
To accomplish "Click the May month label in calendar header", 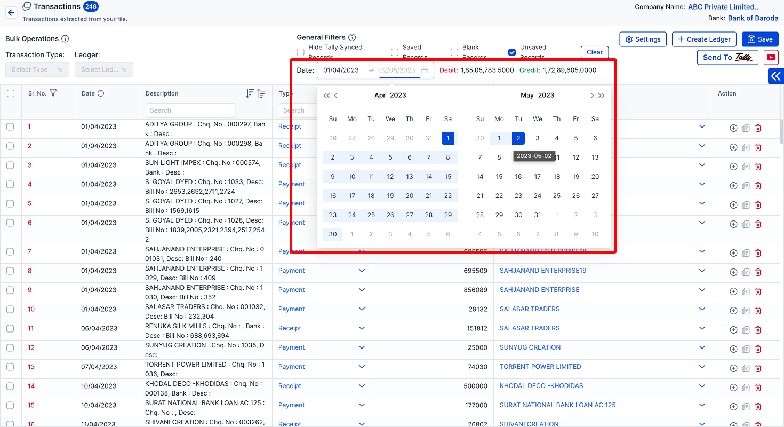I will (527, 96).
